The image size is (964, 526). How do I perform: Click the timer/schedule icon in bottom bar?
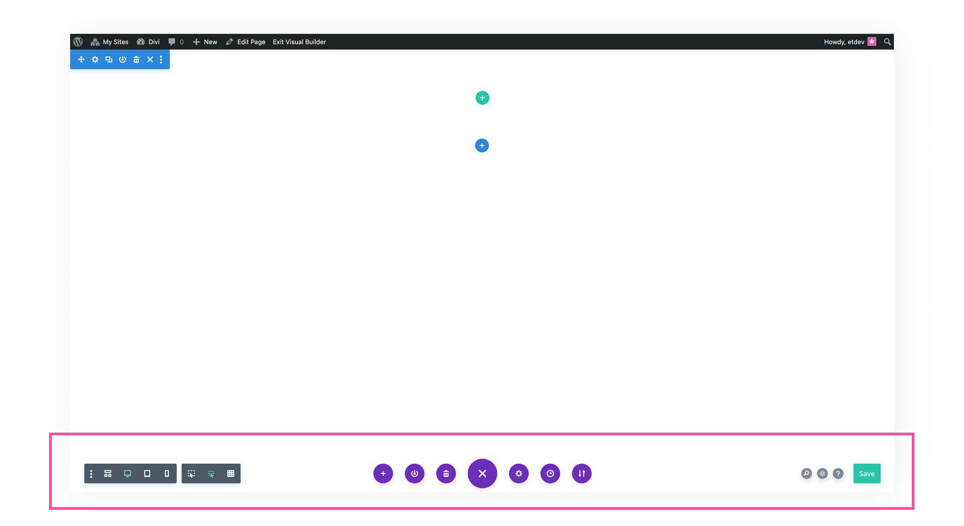[x=549, y=473]
